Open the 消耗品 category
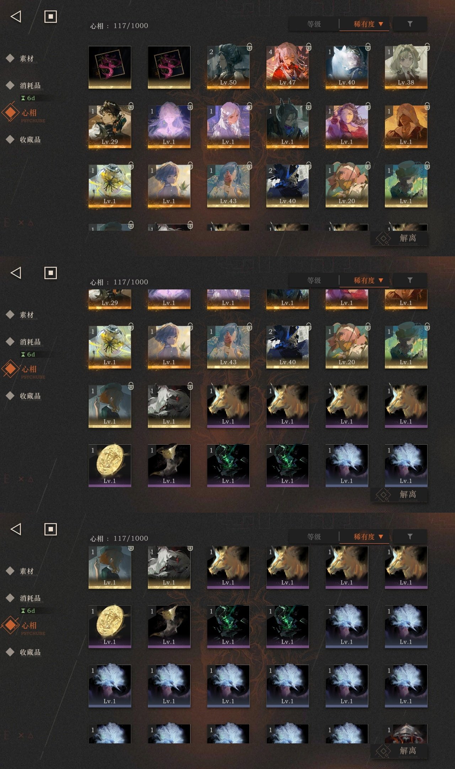The width and height of the screenshot is (455, 769). [x=30, y=85]
